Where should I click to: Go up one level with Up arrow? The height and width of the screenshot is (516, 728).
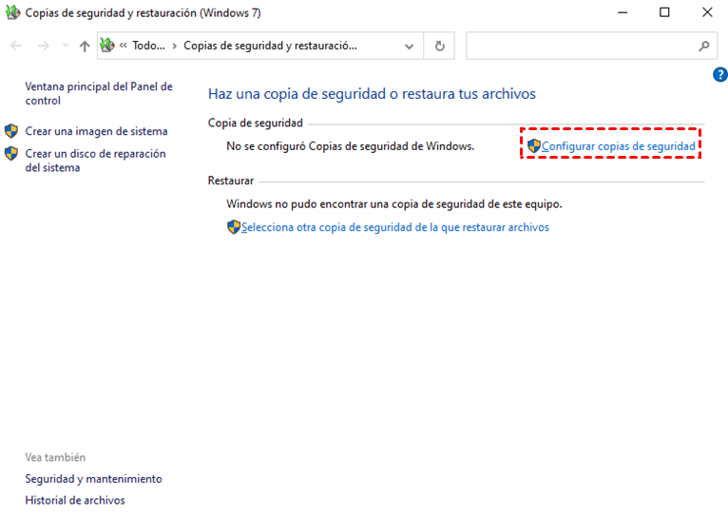pyautogui.click(x=85, y=46)
